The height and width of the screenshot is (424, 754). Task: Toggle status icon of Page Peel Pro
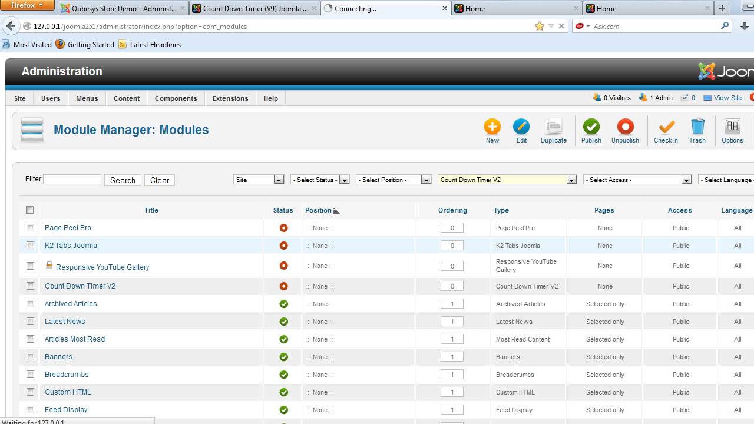pos(283,228)
